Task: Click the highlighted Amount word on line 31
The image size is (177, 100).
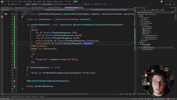Action: [87, 43]
